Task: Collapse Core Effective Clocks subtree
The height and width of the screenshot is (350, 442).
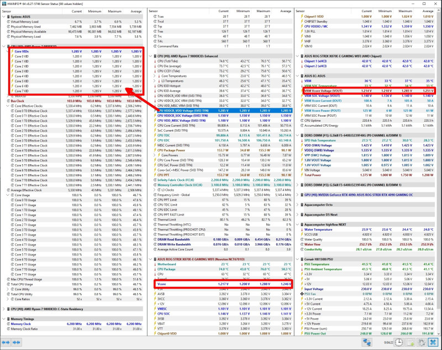Action: [x=8, y=106]
